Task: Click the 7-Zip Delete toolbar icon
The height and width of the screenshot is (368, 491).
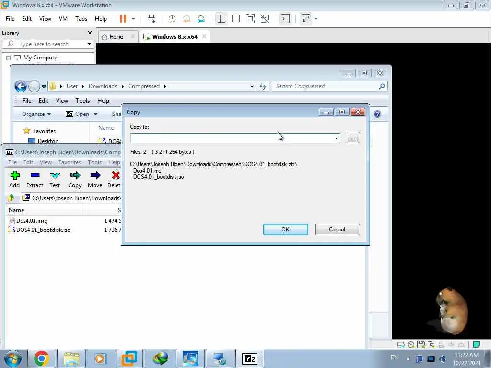Action: (114, 179)
